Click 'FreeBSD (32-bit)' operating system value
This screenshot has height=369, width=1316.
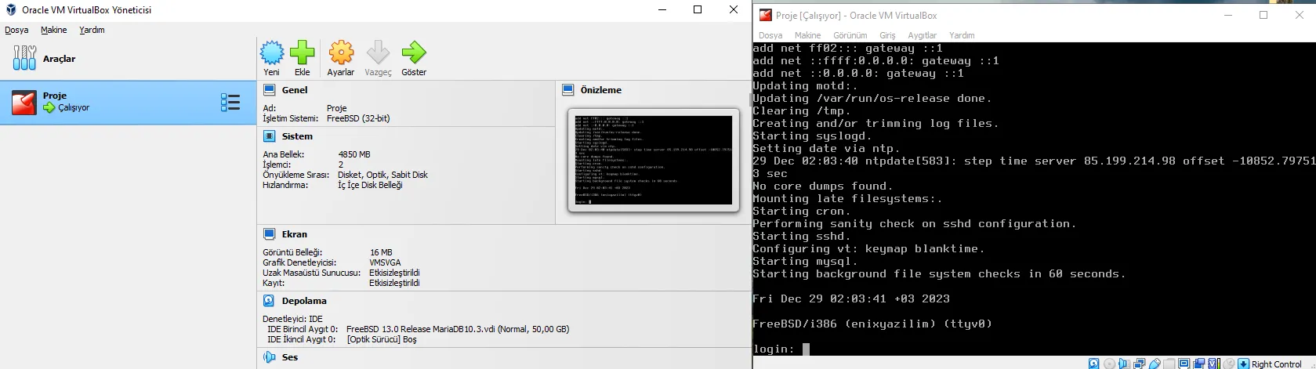pyautogui.click(x=358, y=118)
